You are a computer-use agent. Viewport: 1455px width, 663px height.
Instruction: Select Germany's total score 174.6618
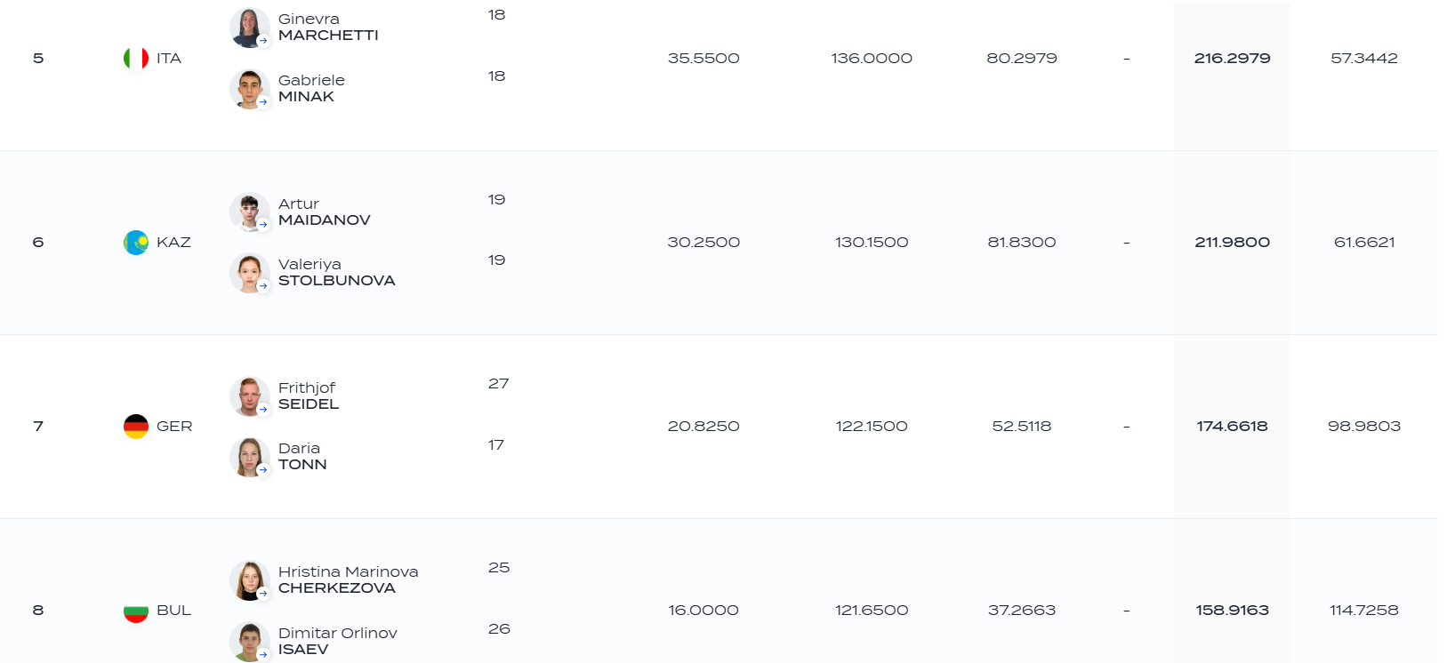(x=1232, y=427)
